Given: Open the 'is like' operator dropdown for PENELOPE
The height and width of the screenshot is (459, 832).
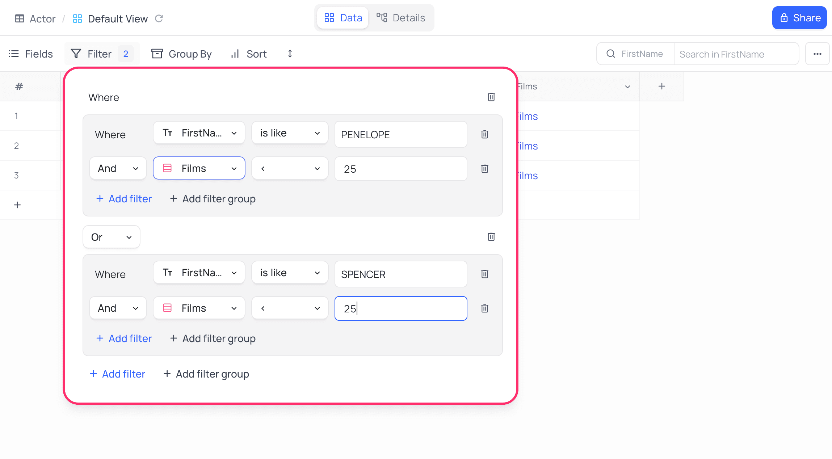Looking at the screenshot, I should point(290,133).
